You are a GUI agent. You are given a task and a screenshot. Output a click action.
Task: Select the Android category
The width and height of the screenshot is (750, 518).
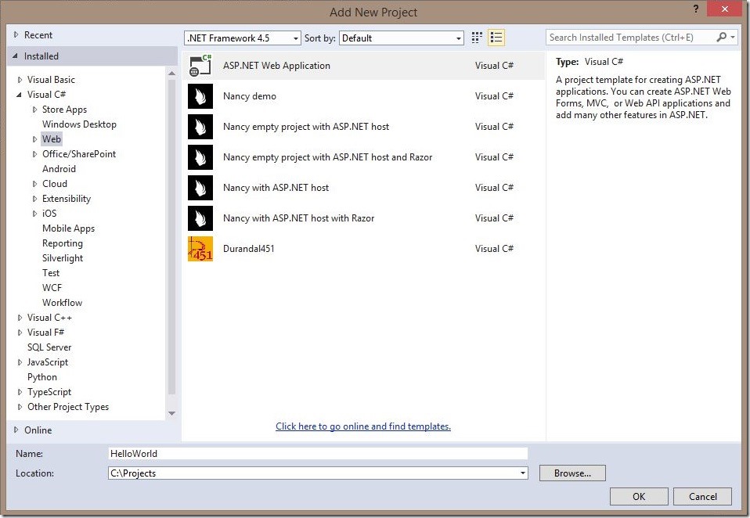(x=59, y=169)
